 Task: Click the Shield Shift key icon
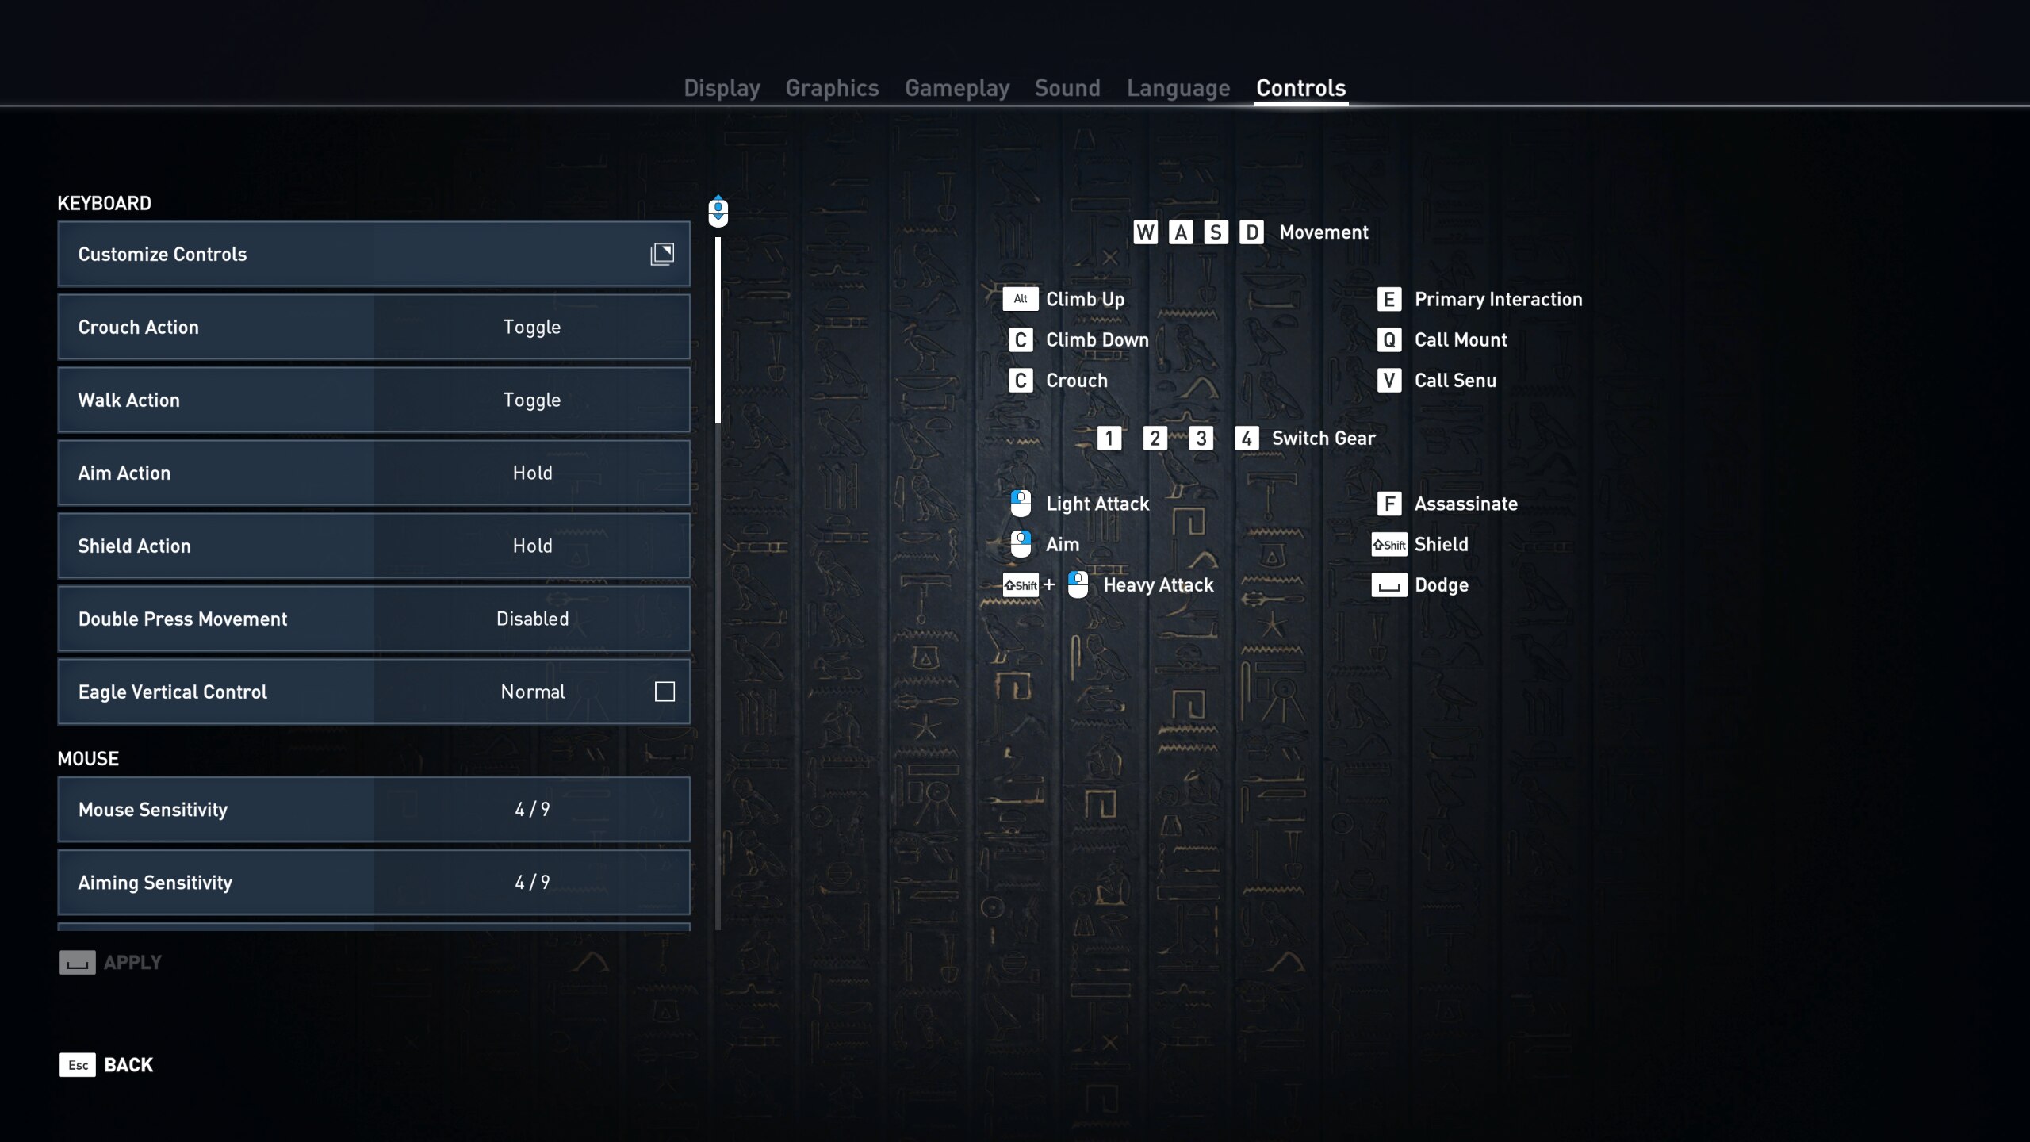[x=1390, y=544]
